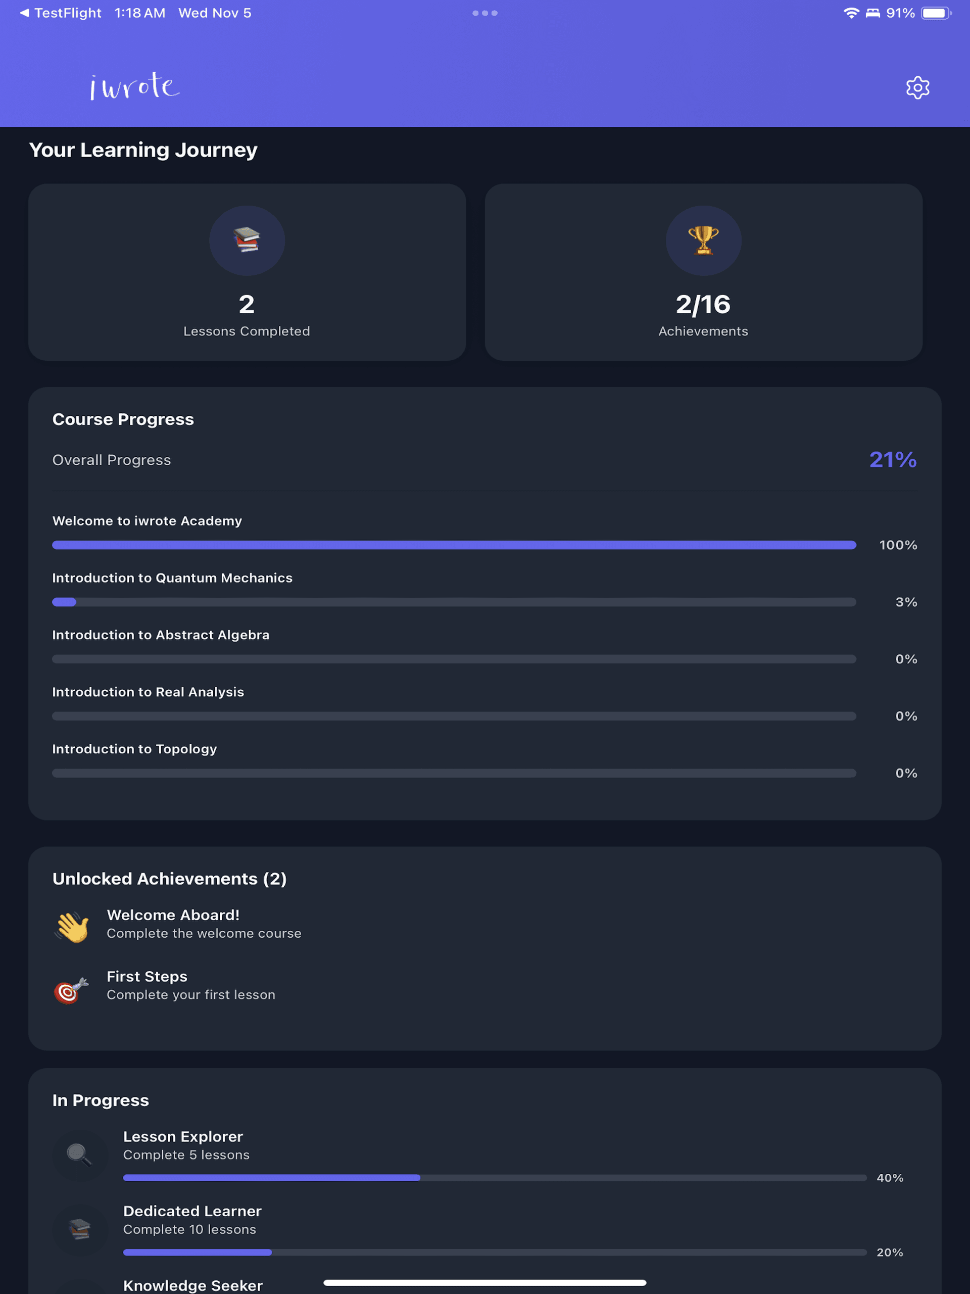Select the trophy icon above Achievements
970x1294 pixels.
click(x=703, y=241)
